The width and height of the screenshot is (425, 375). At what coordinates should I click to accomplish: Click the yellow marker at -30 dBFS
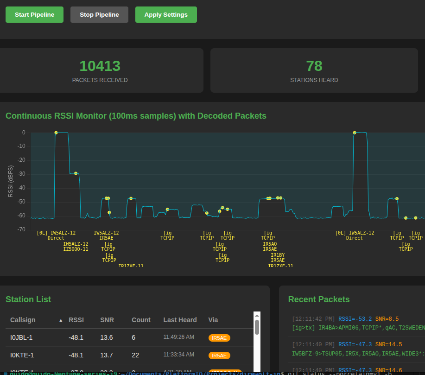(x=76, y=173)
